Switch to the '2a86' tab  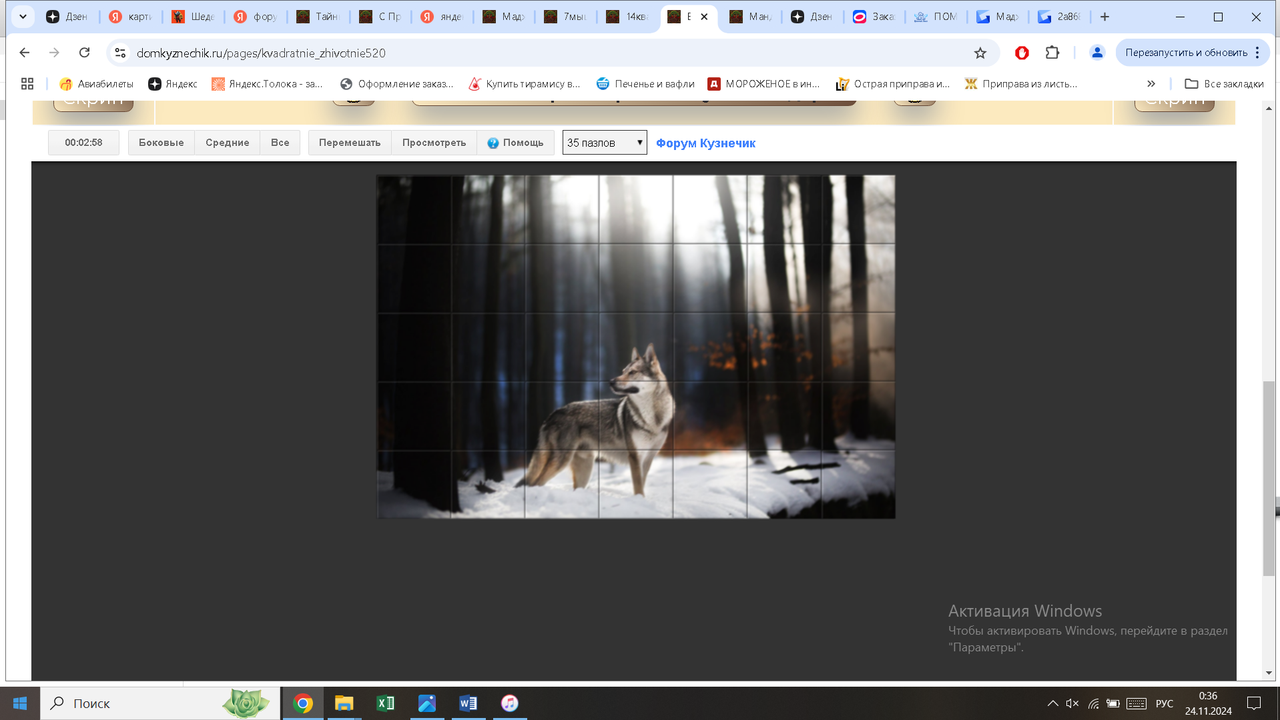(1059, 17)
